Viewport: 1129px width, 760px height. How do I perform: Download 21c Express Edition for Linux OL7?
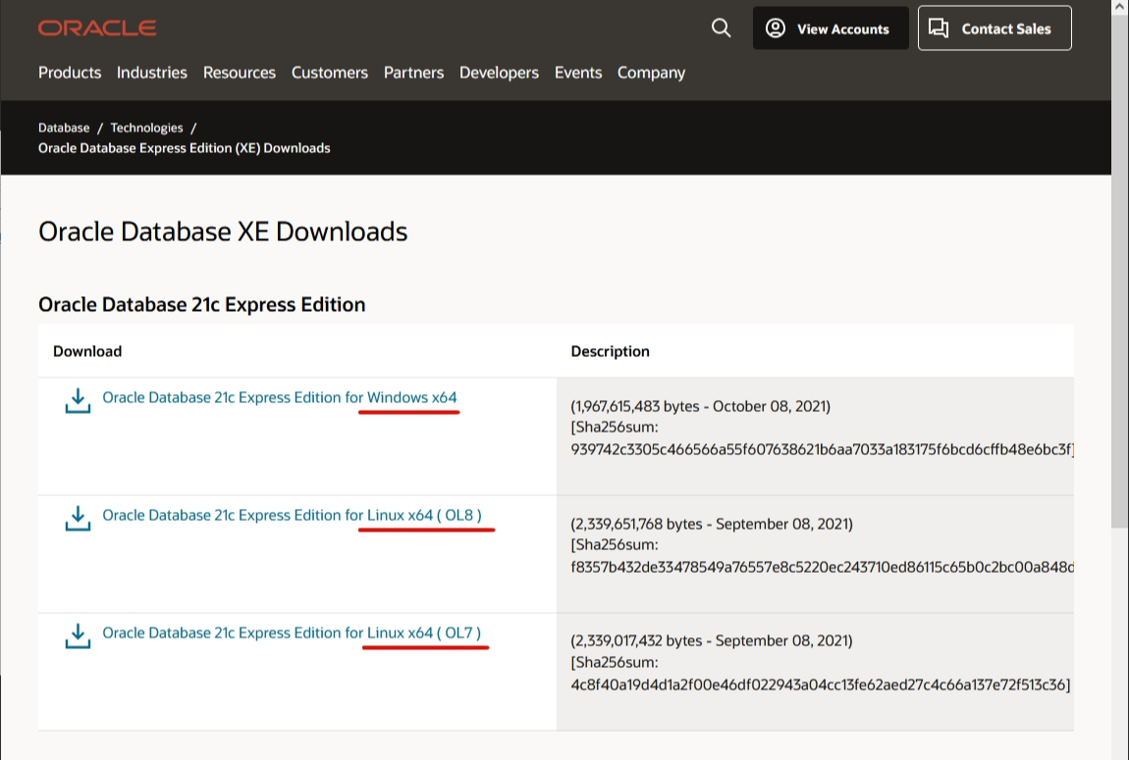[292, 633]
